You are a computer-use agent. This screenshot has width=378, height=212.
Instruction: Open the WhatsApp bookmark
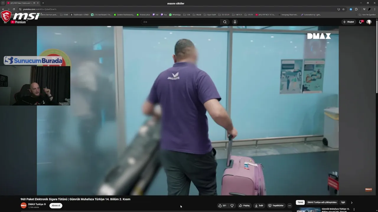pyautogui.click(x=175, y=14)
